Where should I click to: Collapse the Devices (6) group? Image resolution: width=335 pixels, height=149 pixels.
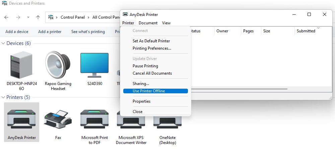coord(3,43)
